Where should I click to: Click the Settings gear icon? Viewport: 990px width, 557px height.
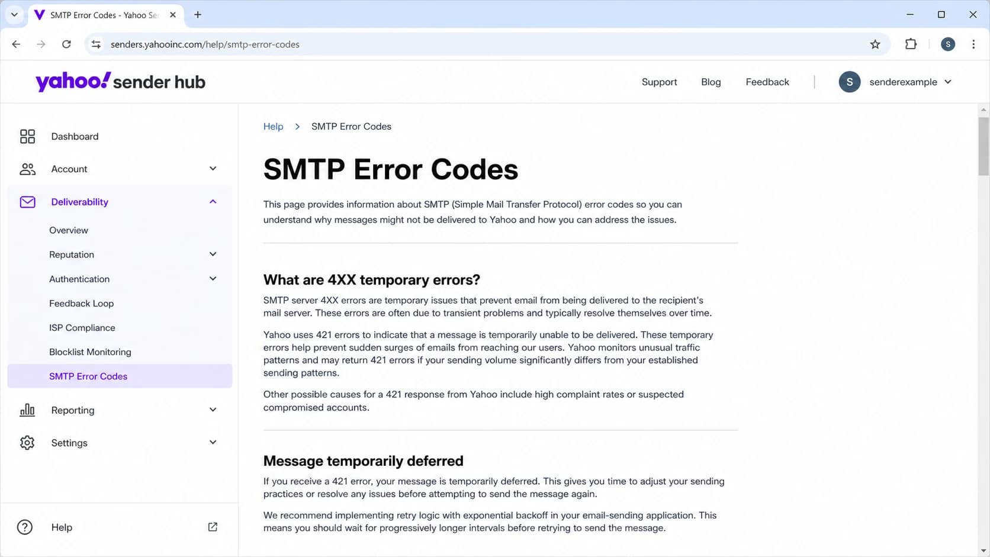coord(27,443)
